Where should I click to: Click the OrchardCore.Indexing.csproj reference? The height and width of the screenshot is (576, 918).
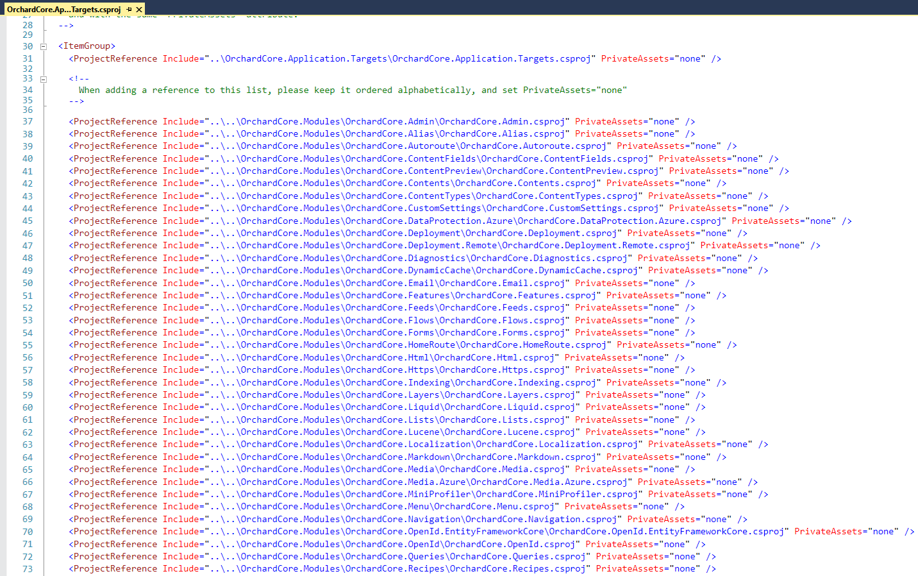tap(397, 382)
